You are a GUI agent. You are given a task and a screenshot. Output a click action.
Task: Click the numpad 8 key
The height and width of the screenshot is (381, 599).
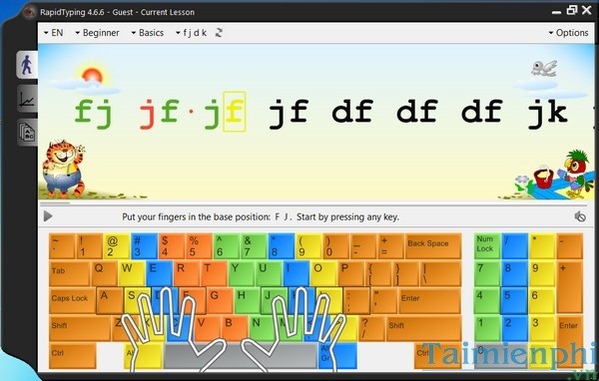coord(514,273)
